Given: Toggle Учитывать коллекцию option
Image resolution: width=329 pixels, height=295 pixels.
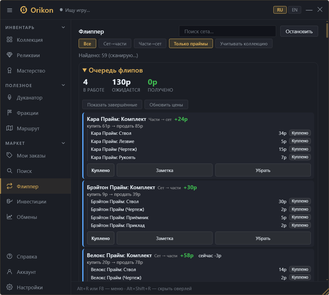Looking at the screenshot, I should coord(244,44).
